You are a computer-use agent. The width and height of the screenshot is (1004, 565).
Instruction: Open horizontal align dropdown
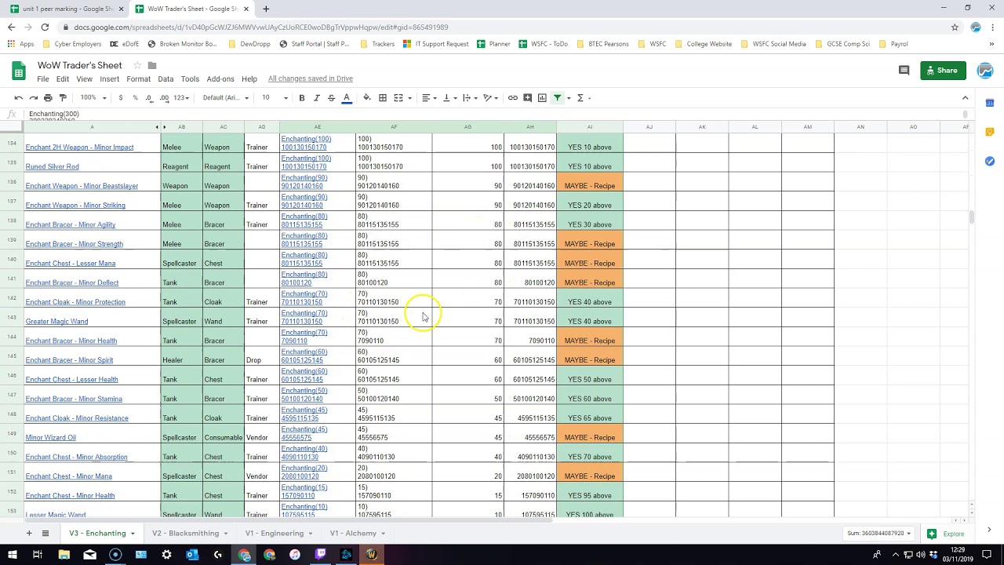pos(428,98)
